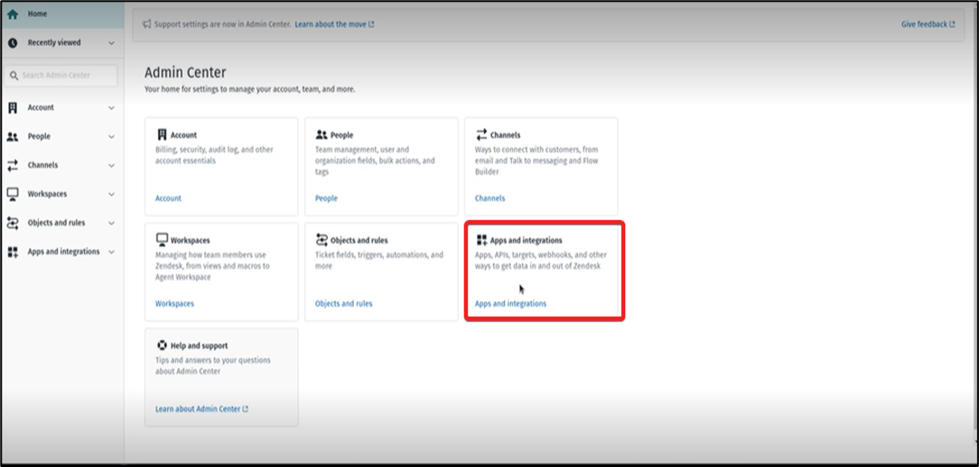Image resolution: width=979 pixels, height=467 pixels.
Task: Expand the Channels sidebar chevron
Action: pos(111,165)
